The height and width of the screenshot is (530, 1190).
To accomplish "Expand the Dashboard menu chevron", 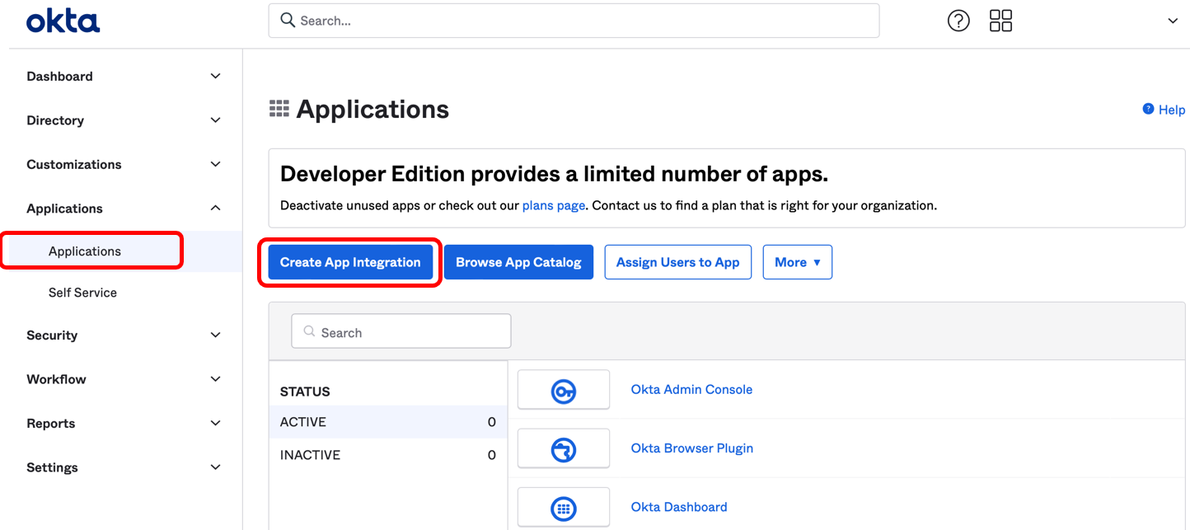I will [x=215, y=76].
